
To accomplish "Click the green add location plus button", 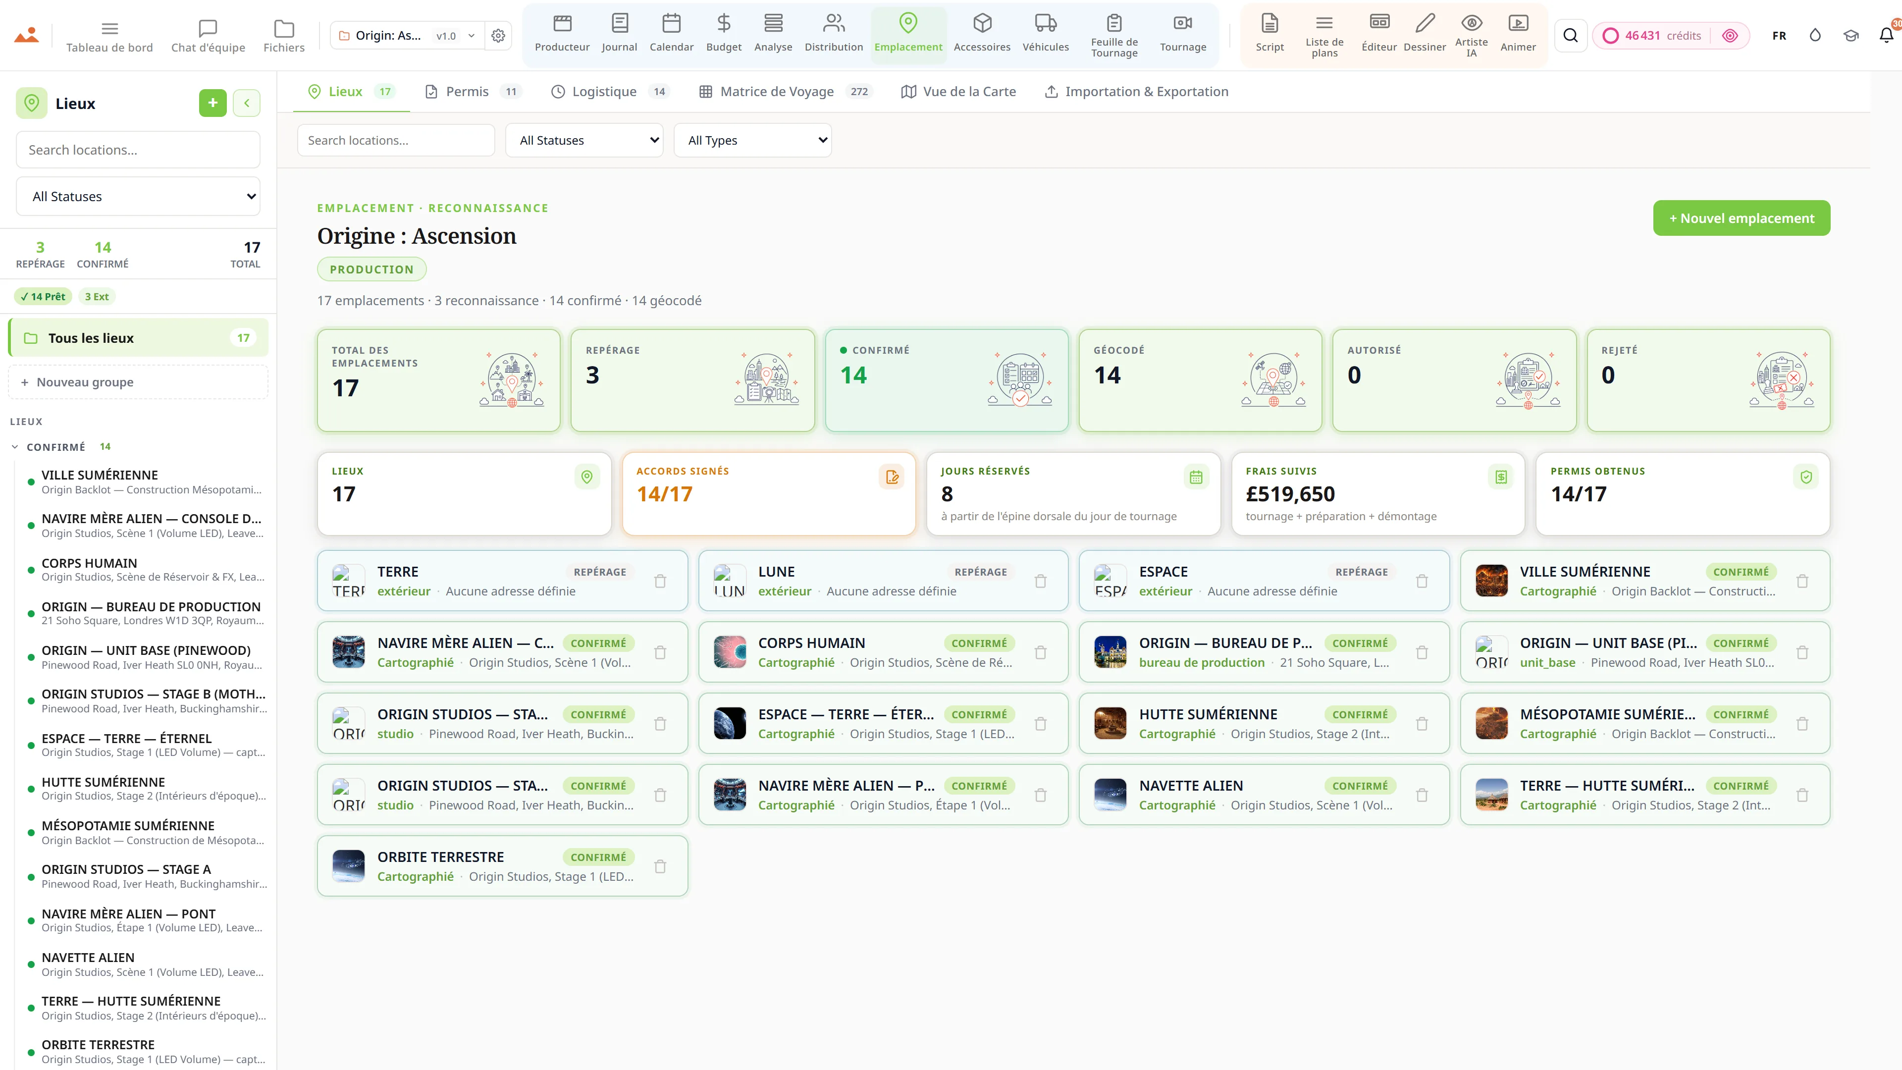I will pyautogui.click(x=212, y=103).
